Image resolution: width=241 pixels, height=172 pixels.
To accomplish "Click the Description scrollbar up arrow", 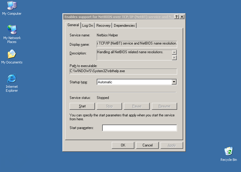I will click(174, 52).
